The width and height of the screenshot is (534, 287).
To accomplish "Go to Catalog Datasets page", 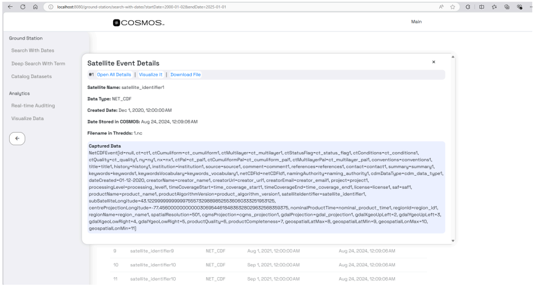I will coord(36,76).
